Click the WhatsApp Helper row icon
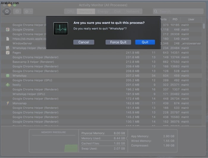The height and width of the screenshot is (158, 208). point(8,48)
